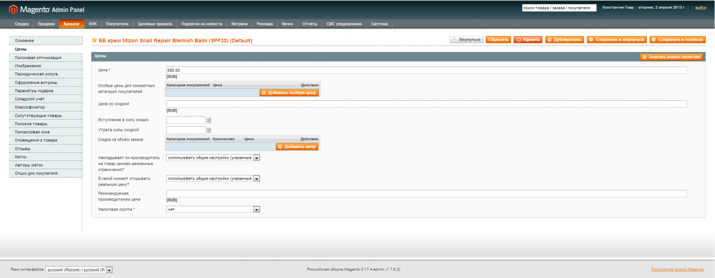Open the Каталог menu

point(71,24)
